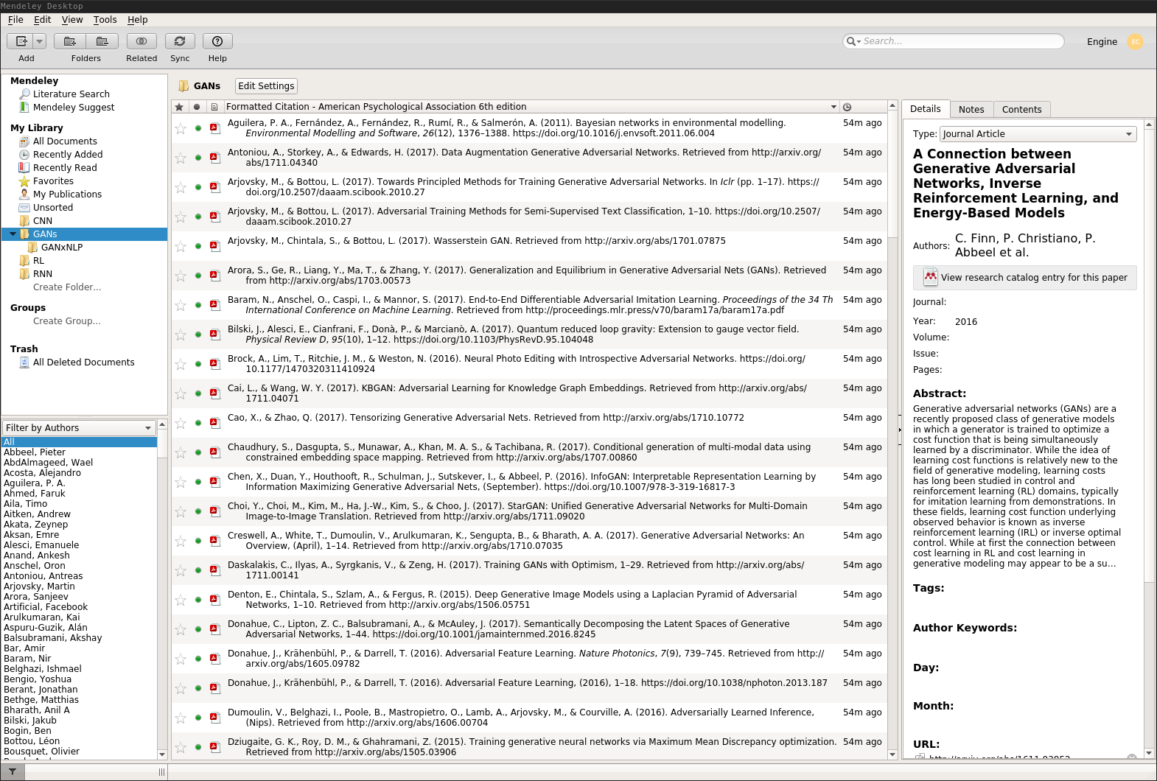1157x781 pixels.
Task: Star the Cao Tensorizing Generative Adversarial Nets entry
Action: (x=181, y=423)
